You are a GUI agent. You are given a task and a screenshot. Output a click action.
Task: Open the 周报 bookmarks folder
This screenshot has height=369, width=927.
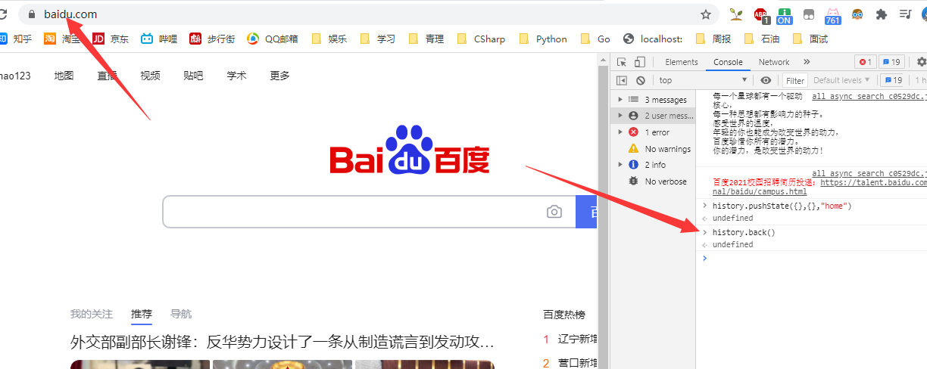click(713, 39)
